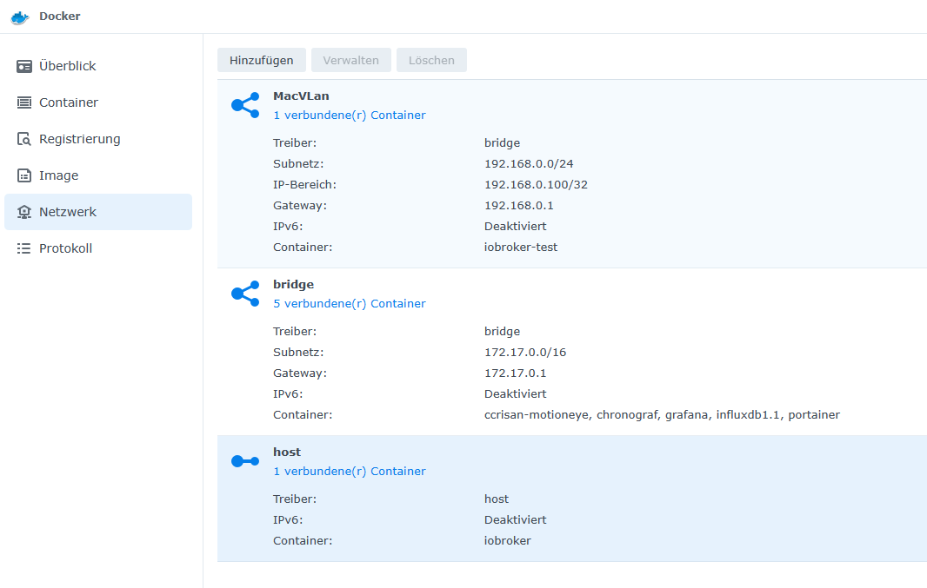Open MacVLan's 1 verbundene(r) Container link
The image size is (927, 588).
click(349, 115)
